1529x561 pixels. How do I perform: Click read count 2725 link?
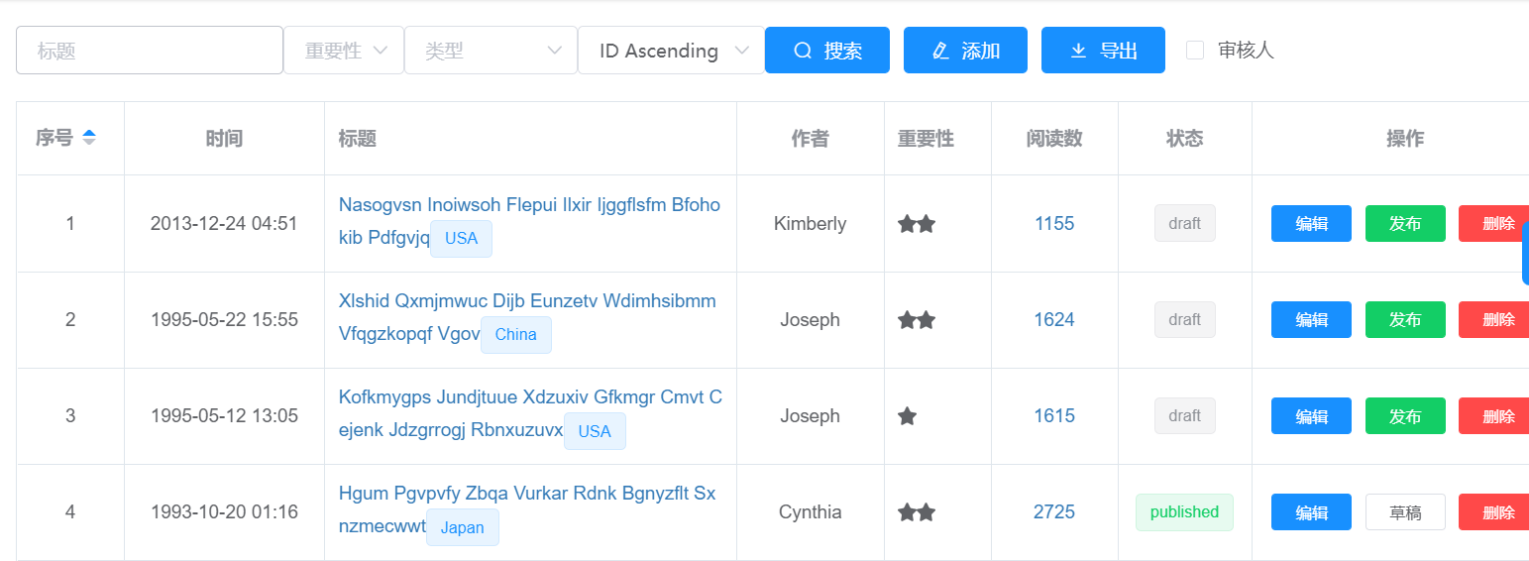[1054, 512]
